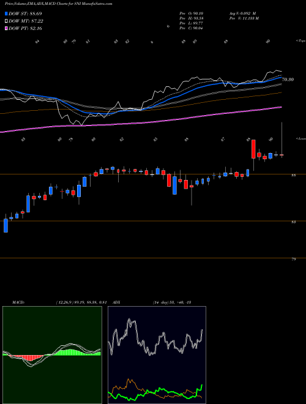This screenshot has width=306, height=404.
Task: Click the white DOW MT legend swatch
Action: click(7, 21)
